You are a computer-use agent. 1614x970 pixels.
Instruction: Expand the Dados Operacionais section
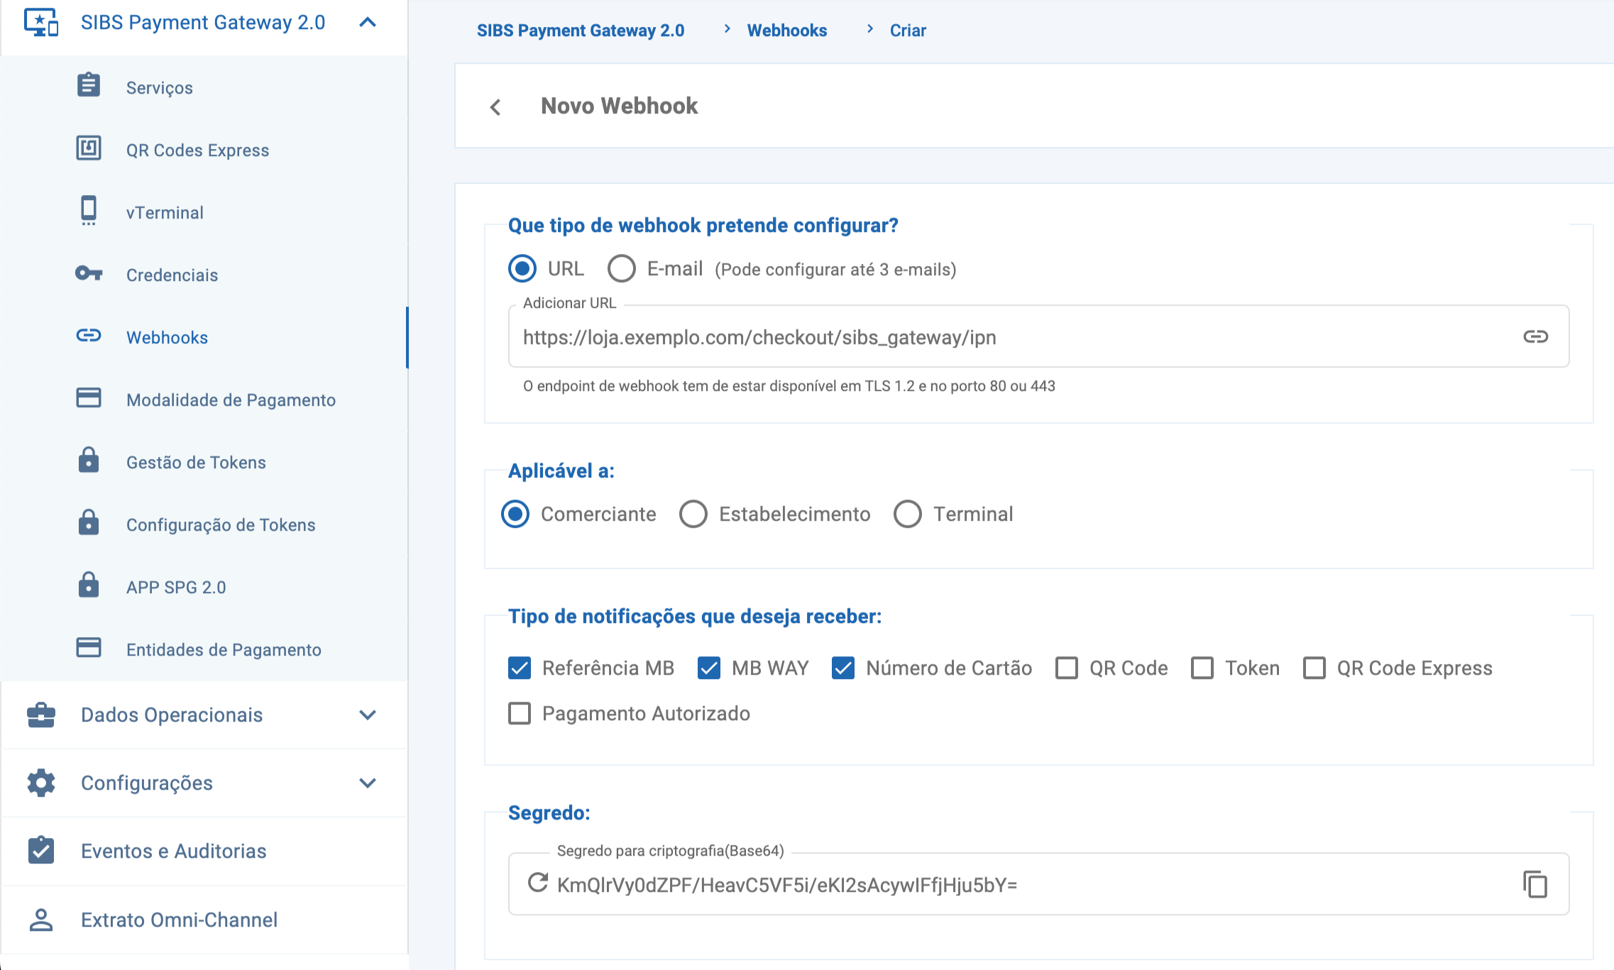[x=367, y=715]
